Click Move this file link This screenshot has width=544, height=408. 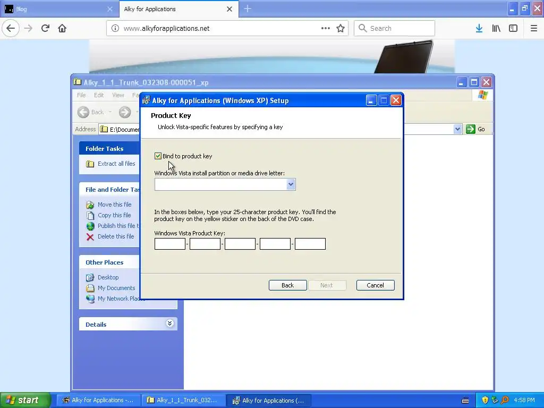pyautogui.click(x=115, y=205)
